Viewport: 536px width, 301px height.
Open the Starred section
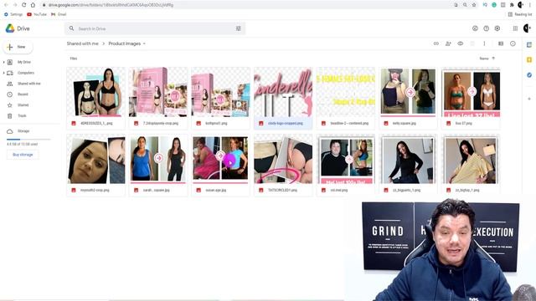[23, 105]
